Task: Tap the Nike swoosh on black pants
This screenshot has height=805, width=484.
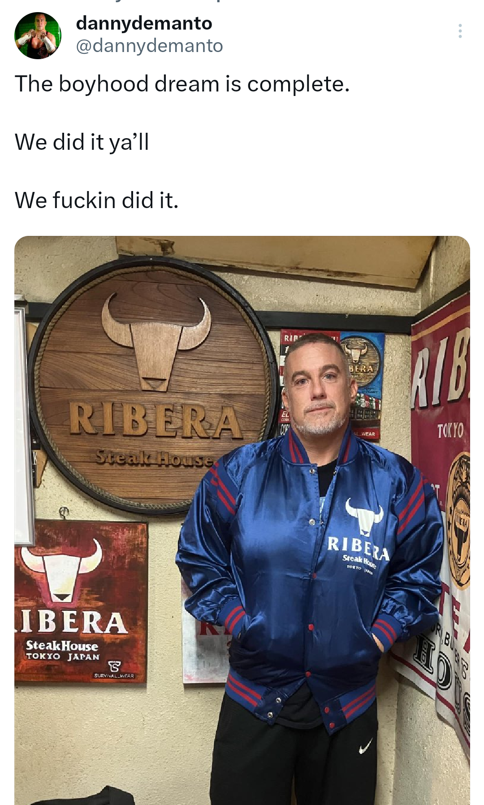Action: coord(366,747)
